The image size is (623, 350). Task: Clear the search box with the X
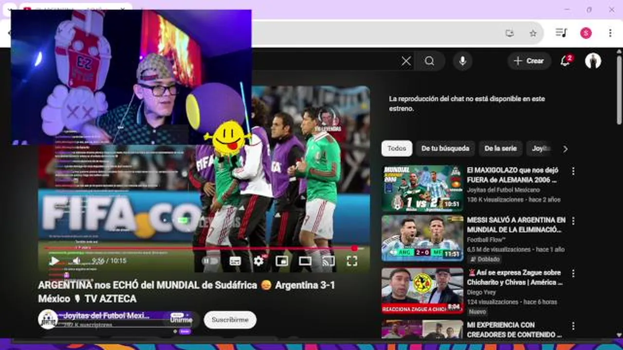pyautogui.click(x=406, y=61)
